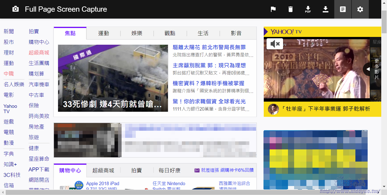Image resolution: width=387 pixels, height=195 pixels.
Task: Open settings gear in toolbar
Action: 360,9
